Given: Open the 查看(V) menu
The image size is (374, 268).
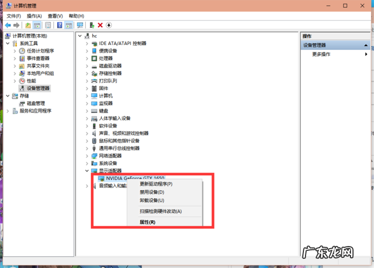Looking at the screenshot, I should click(x=55, y=16).
